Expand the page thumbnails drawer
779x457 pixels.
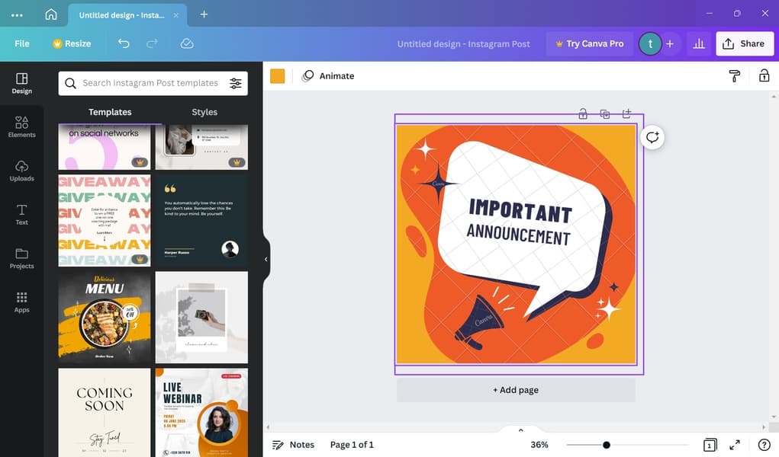521,430
